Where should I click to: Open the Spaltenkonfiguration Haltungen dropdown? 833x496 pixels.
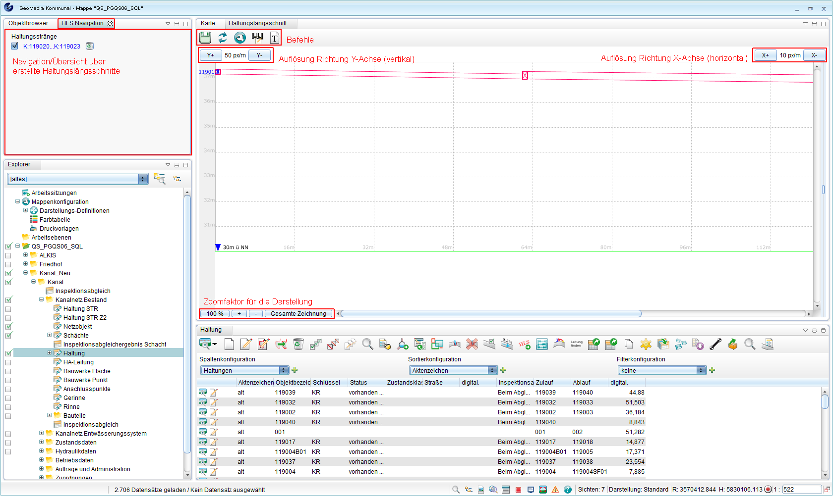(283, 370)
